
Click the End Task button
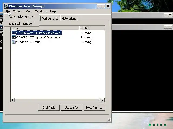(49, 107)
